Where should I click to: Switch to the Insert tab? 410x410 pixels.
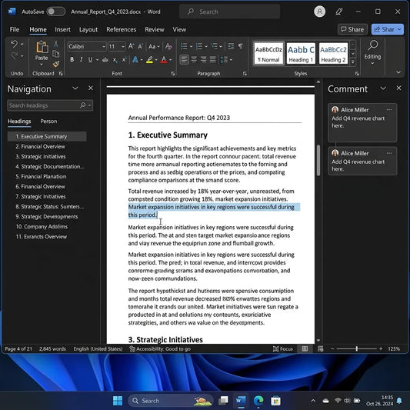pyautogui.click(x=62, y=29)
